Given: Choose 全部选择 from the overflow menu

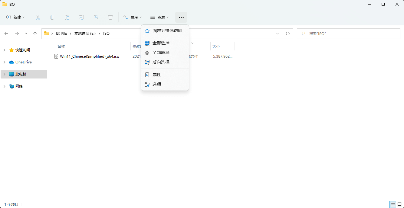Looking at the screenshot, I should [161, 43].
